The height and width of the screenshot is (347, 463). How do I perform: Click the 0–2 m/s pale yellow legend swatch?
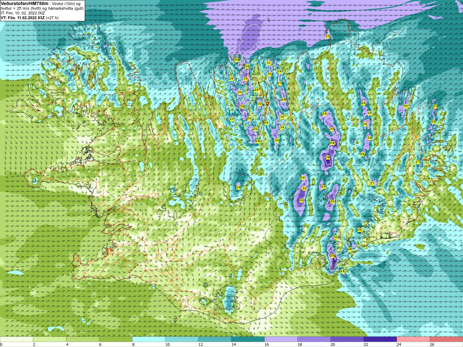[17, 339]
